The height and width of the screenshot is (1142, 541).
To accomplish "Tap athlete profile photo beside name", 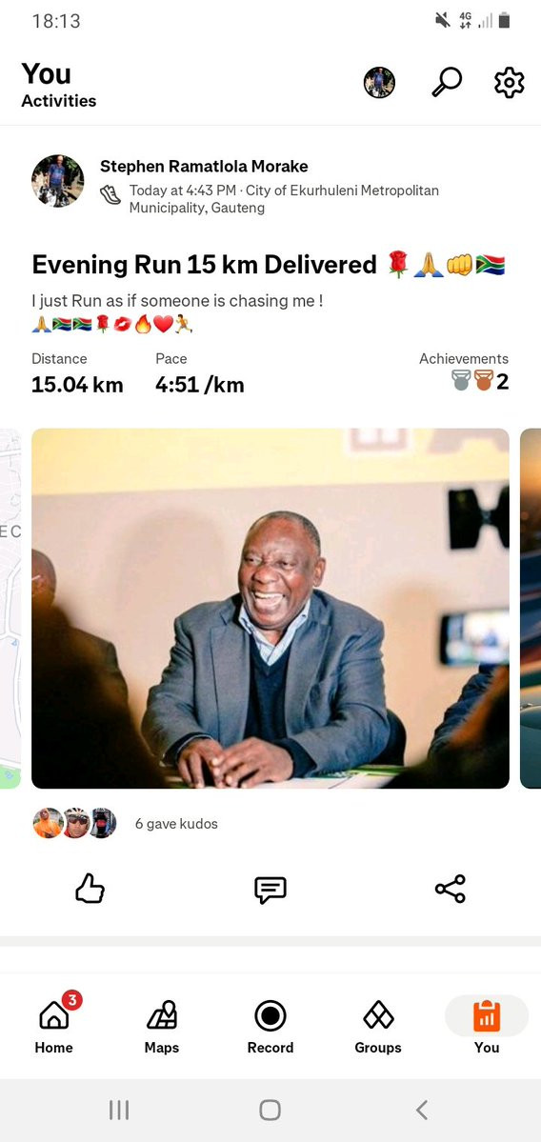I will pyautogui.click(x=57, y=181).
